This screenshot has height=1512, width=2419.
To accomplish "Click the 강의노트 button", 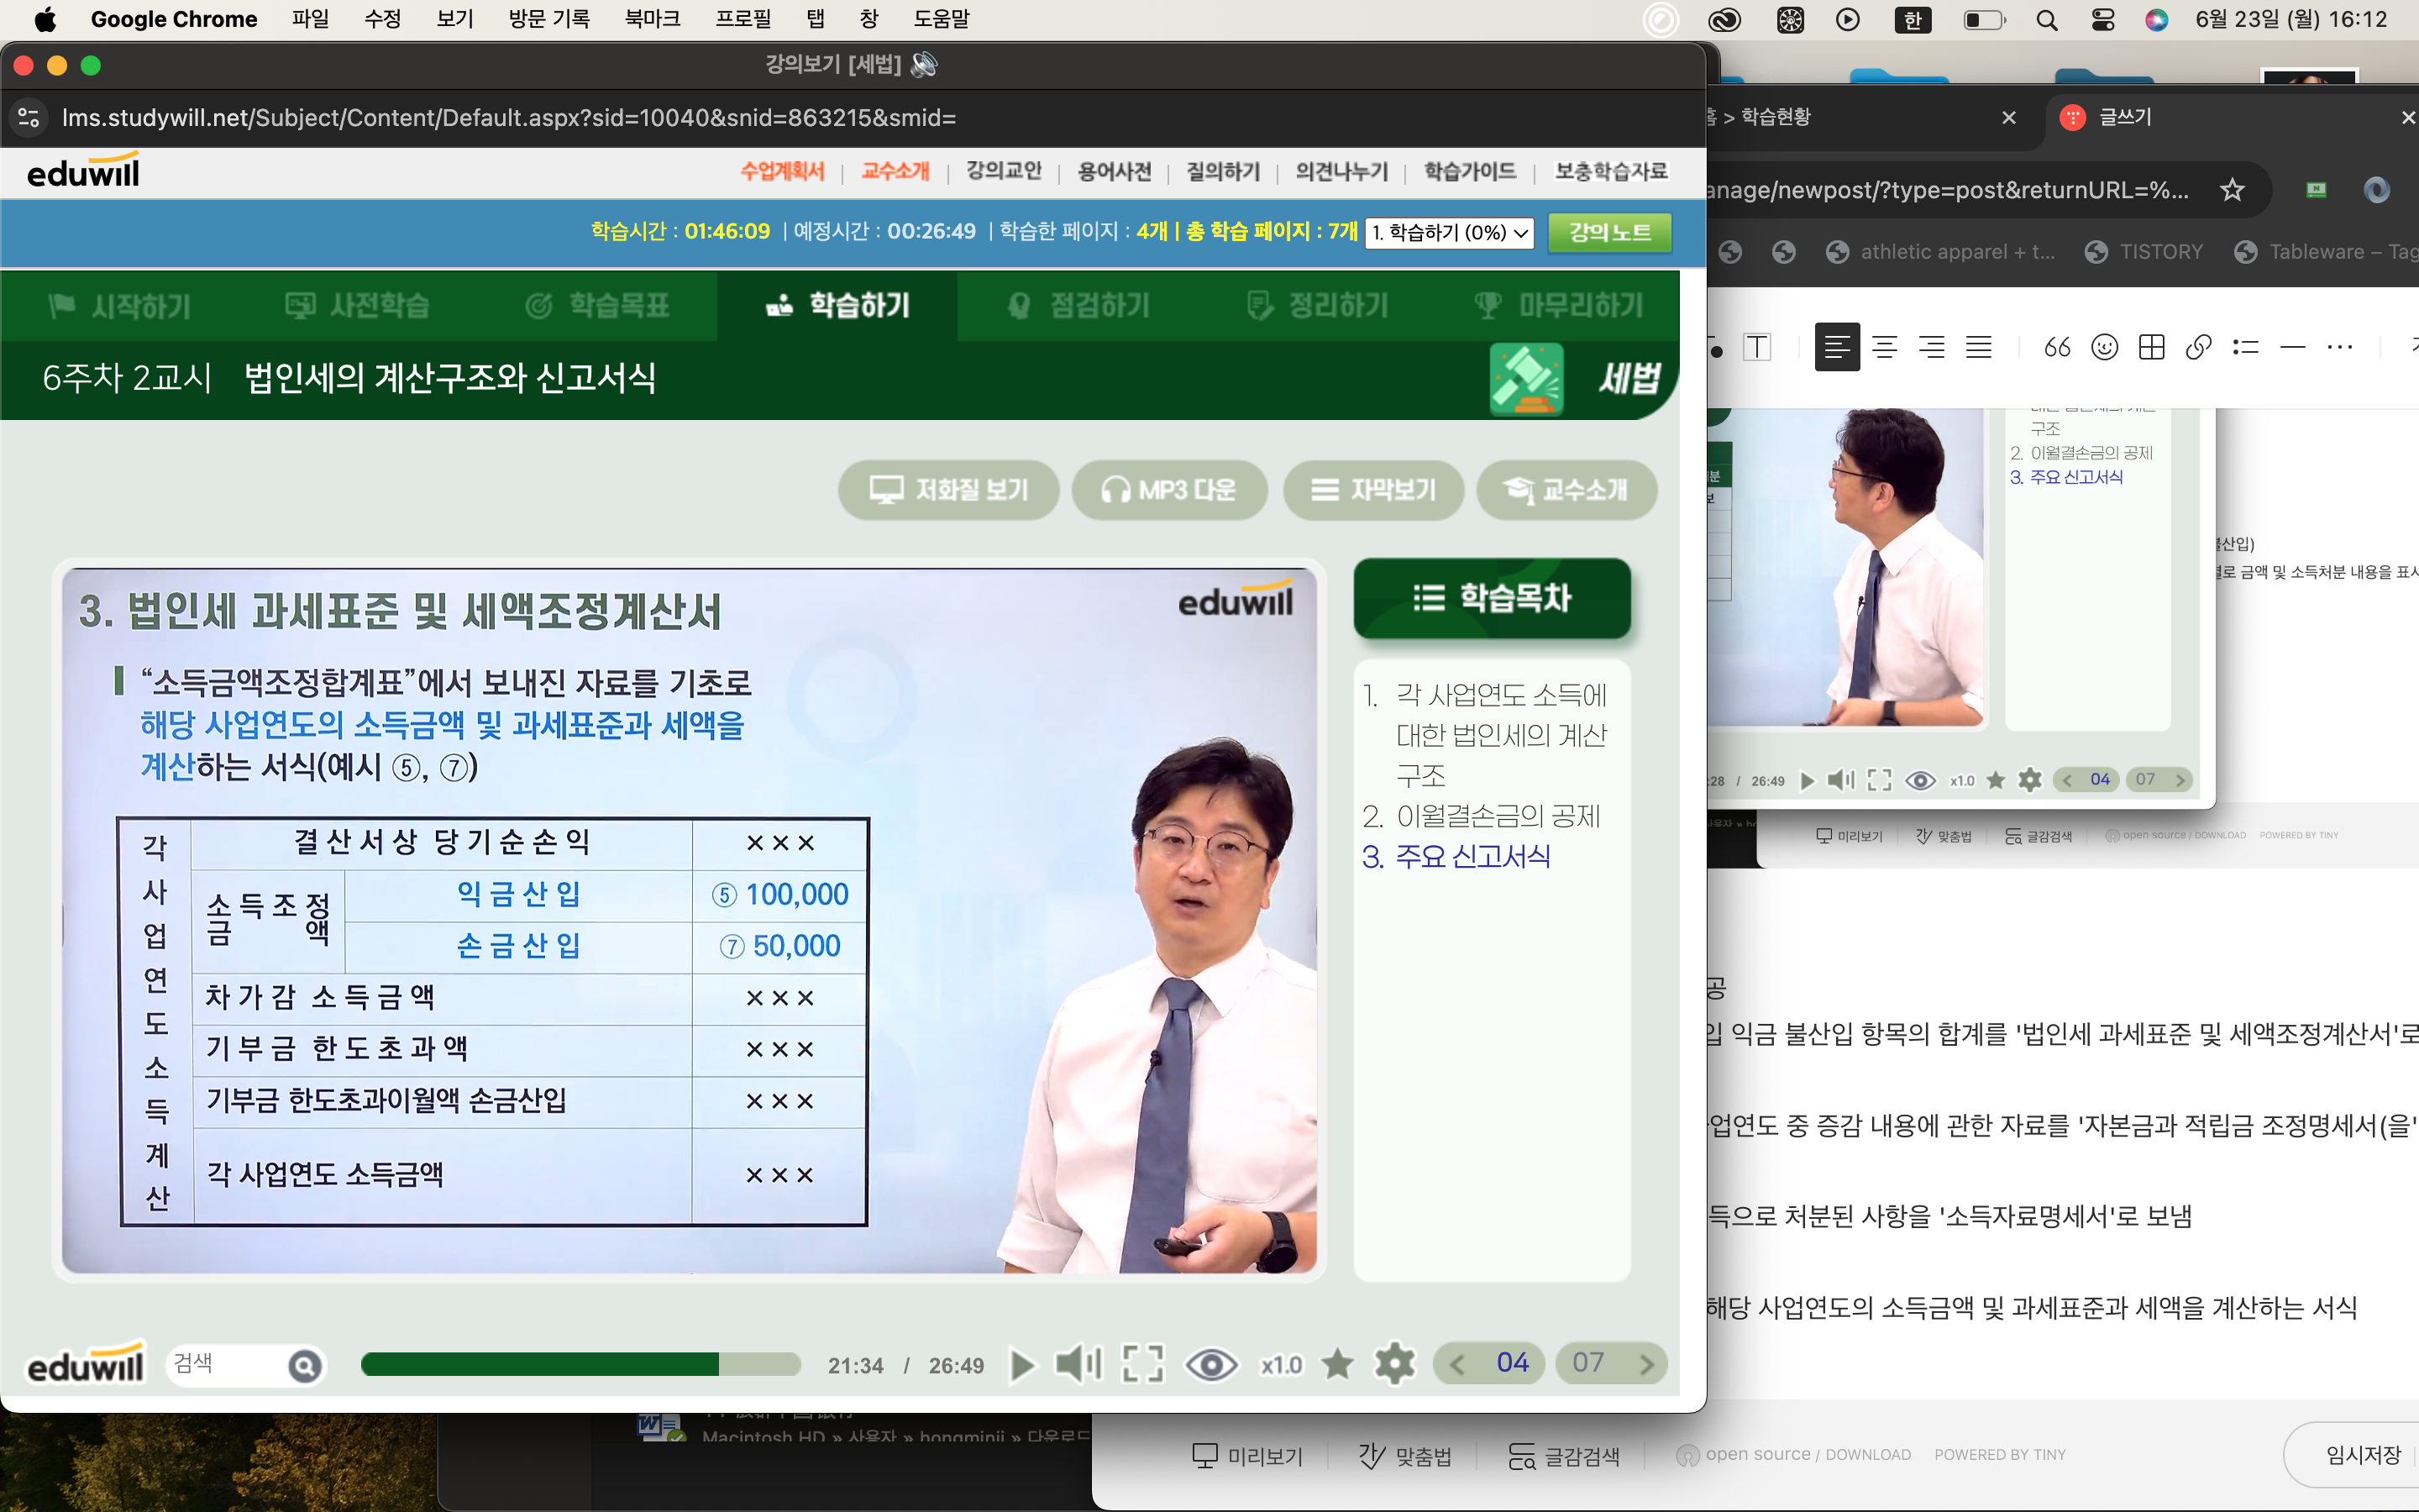I will tap(1608, 232).
